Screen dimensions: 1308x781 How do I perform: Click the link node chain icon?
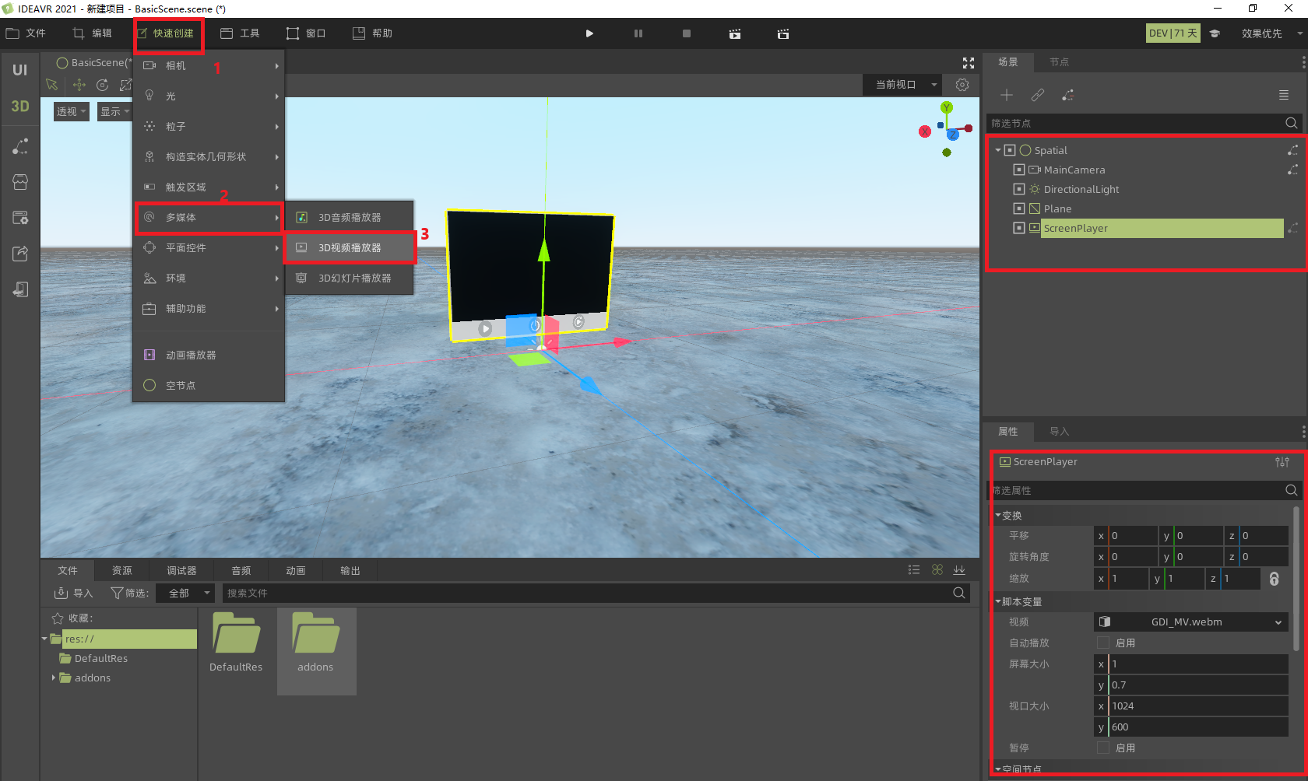(1037, 95)
